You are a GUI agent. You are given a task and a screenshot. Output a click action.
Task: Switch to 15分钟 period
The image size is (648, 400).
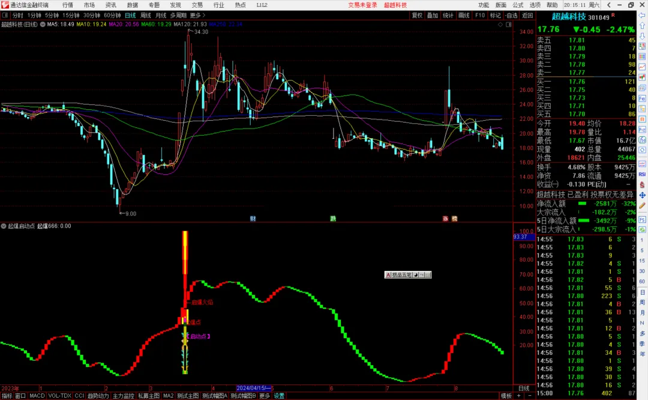point(71,15)
